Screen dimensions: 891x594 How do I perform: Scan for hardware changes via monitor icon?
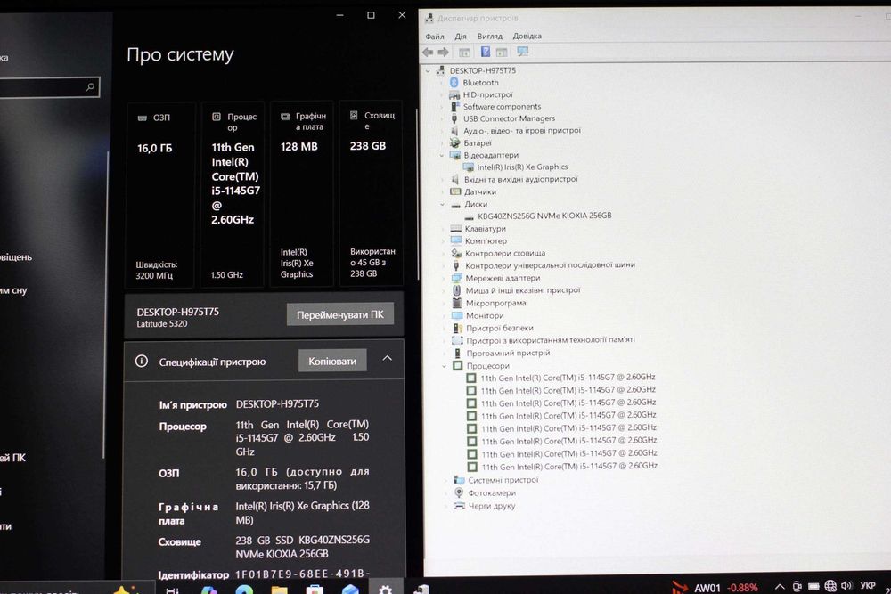tap(522, 52)
